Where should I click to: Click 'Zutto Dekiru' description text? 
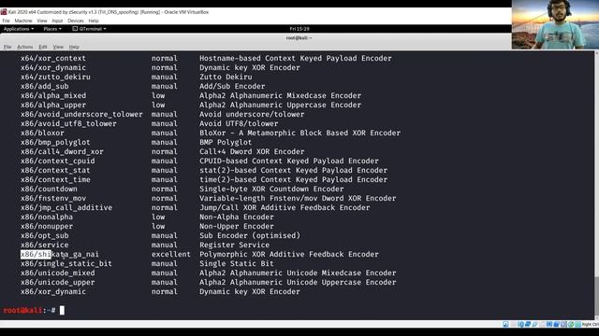tap(226, 77)
